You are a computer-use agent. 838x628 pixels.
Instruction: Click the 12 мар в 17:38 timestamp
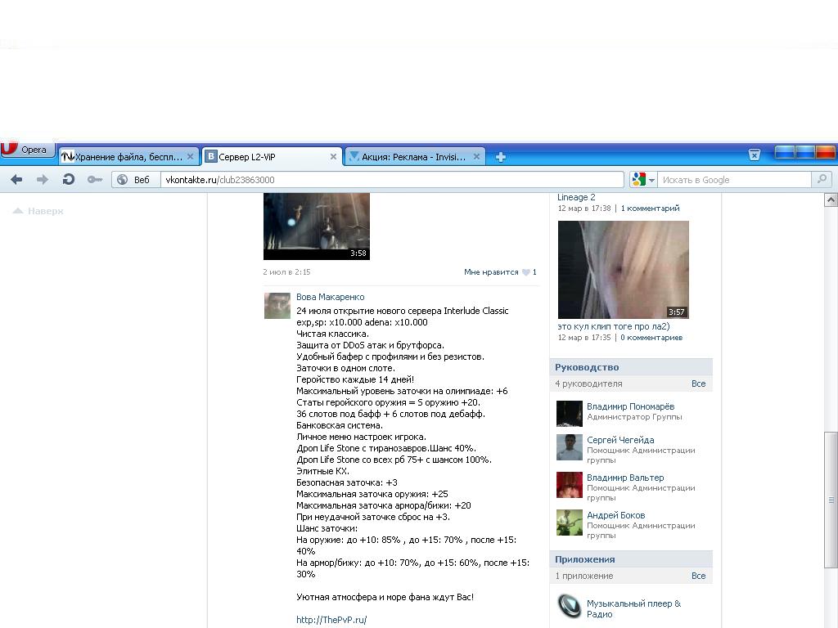pos(584,209)
